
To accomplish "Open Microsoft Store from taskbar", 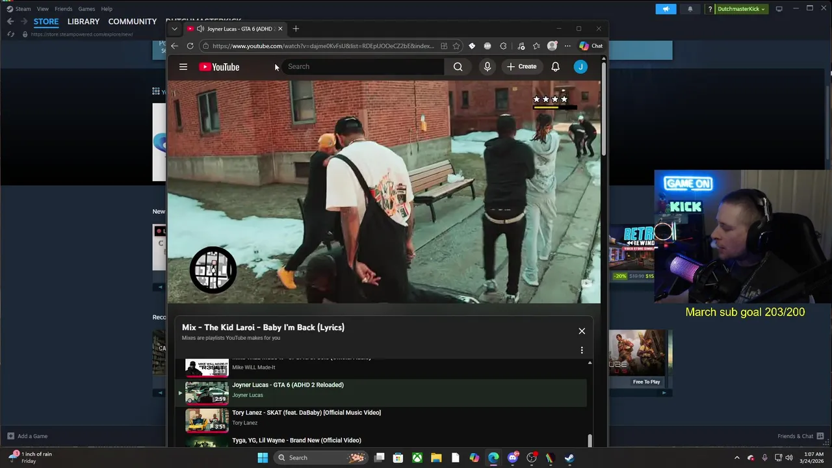I will pyautogui.click(x=398, y=458).
